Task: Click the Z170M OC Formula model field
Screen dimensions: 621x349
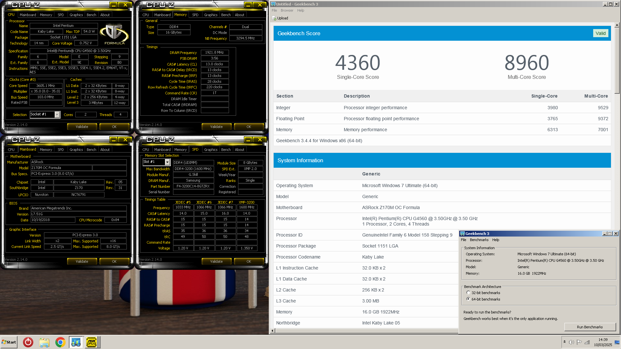Action: [61, 168]
